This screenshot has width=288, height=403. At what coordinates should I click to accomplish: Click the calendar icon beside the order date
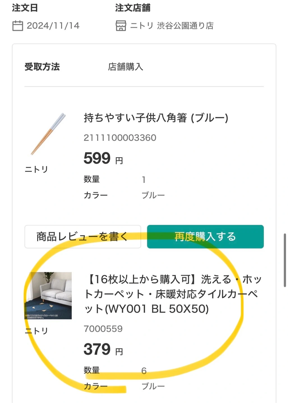[18, 26]
